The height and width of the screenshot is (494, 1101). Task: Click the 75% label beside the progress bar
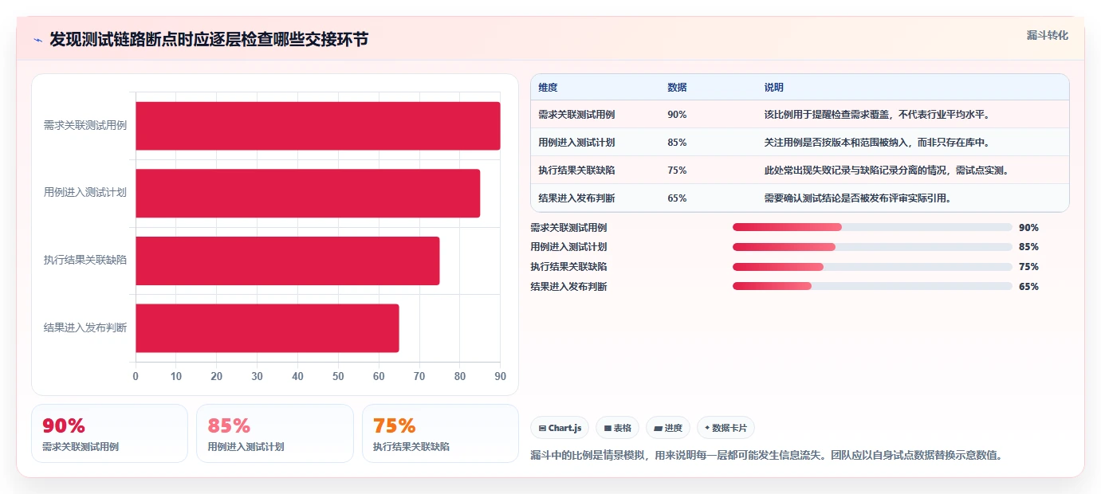coord(1028,267)
